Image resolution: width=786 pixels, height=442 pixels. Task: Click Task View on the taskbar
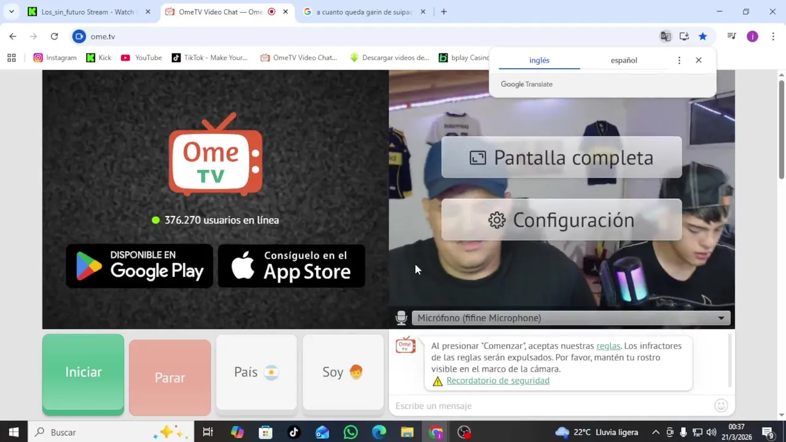tap(208, 432)
